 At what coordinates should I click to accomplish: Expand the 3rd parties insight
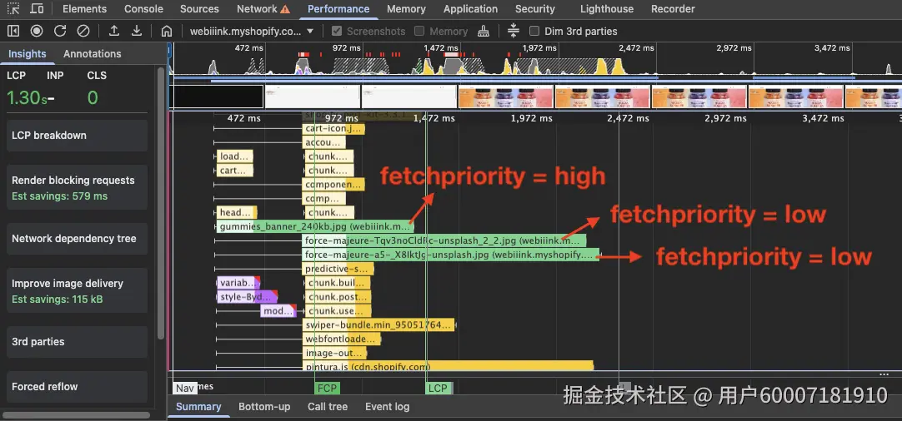[x=77, y=342]
